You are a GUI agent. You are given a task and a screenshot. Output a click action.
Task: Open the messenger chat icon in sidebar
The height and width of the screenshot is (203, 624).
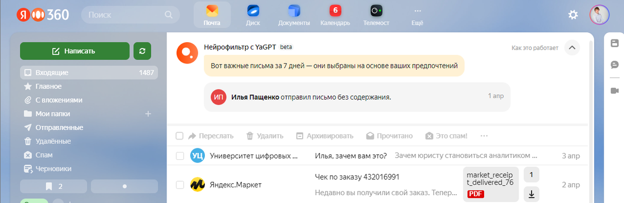point(614,65)
